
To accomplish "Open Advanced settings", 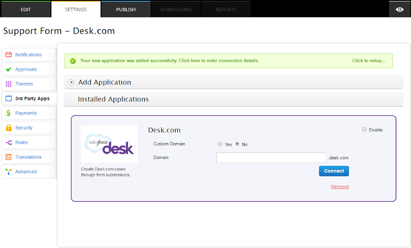I will point(29,172).
